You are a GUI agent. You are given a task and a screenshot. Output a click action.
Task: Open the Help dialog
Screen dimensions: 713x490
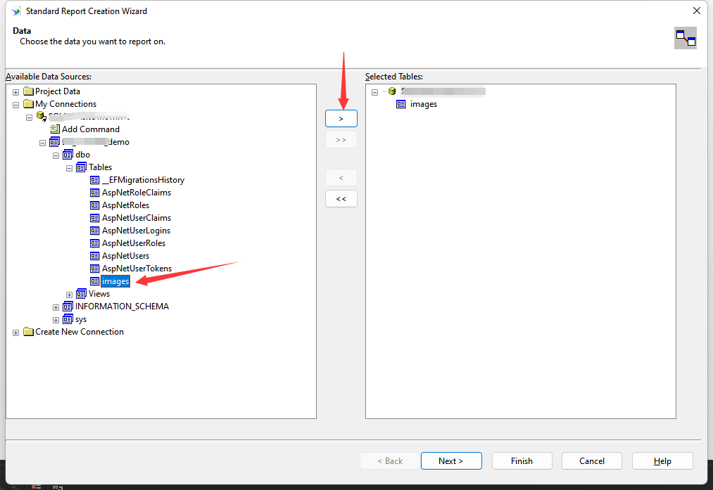(x=662, y=460)
